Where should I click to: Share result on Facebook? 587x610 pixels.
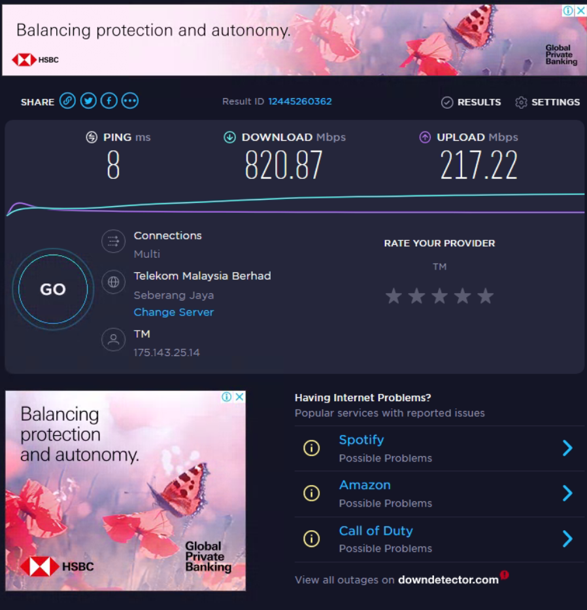coord(109,101)
